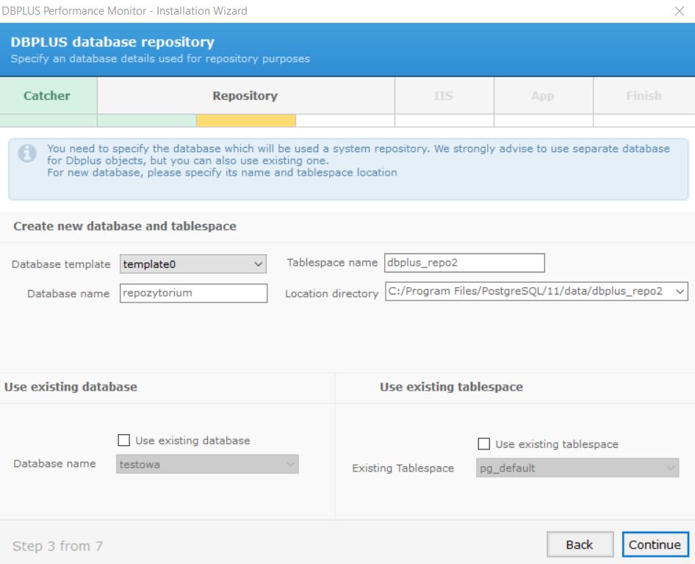The image size is (695, 564).
Task: Click the 'Use existing database' section heading
Action: point(71,387)
